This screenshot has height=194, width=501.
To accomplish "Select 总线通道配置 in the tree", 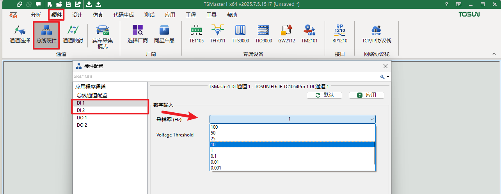I will [x=92, y=95].
